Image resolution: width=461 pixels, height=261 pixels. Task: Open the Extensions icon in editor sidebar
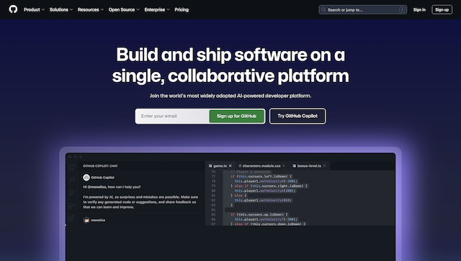click(71, 219)
